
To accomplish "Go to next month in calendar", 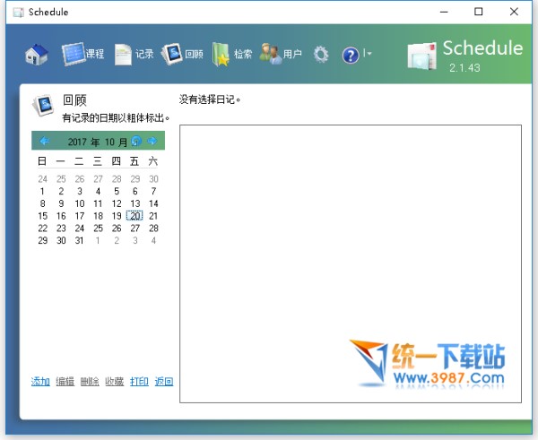I will tap(152, 142).
